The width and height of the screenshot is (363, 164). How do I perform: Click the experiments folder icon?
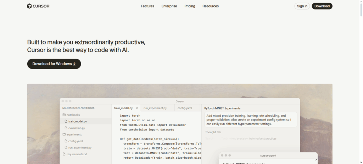[64, 134]
